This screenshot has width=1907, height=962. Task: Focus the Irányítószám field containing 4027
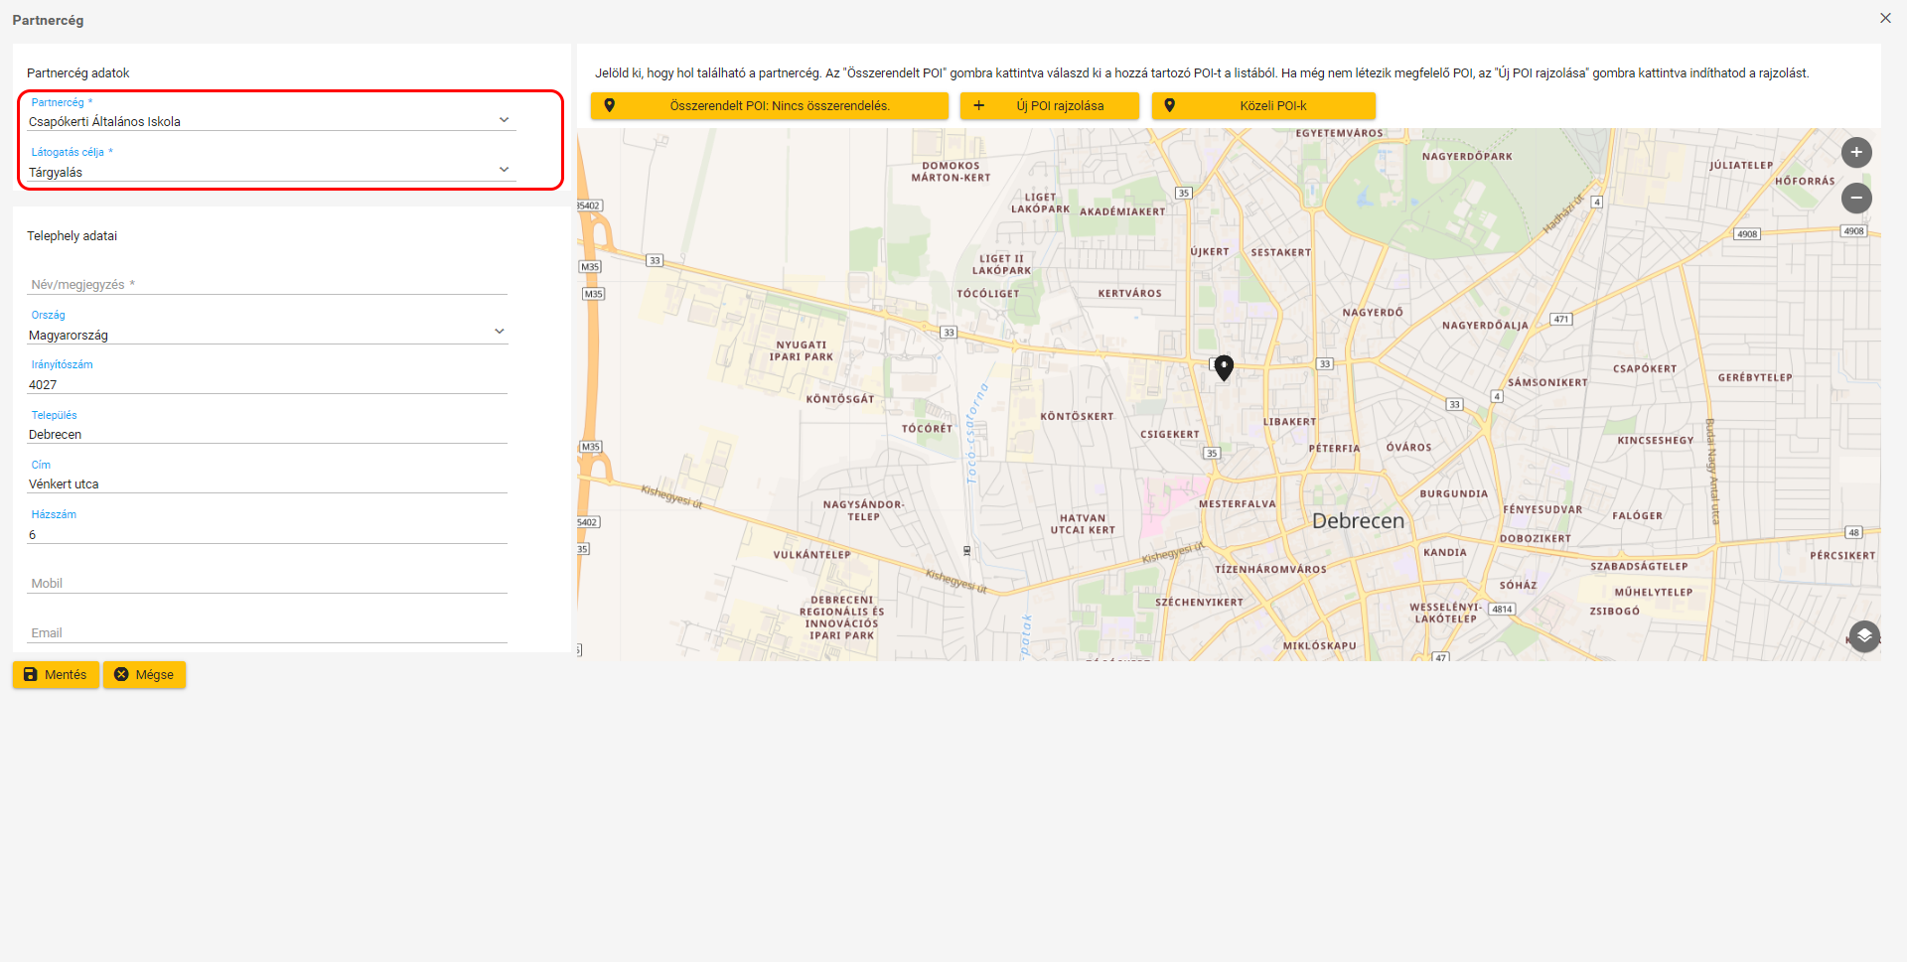pyautogui.click(x=266, y=385)
